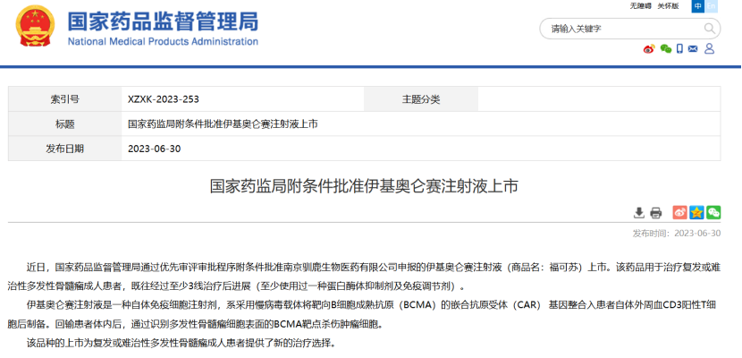Click the printer icon to print article

click(x=655, y=213)
